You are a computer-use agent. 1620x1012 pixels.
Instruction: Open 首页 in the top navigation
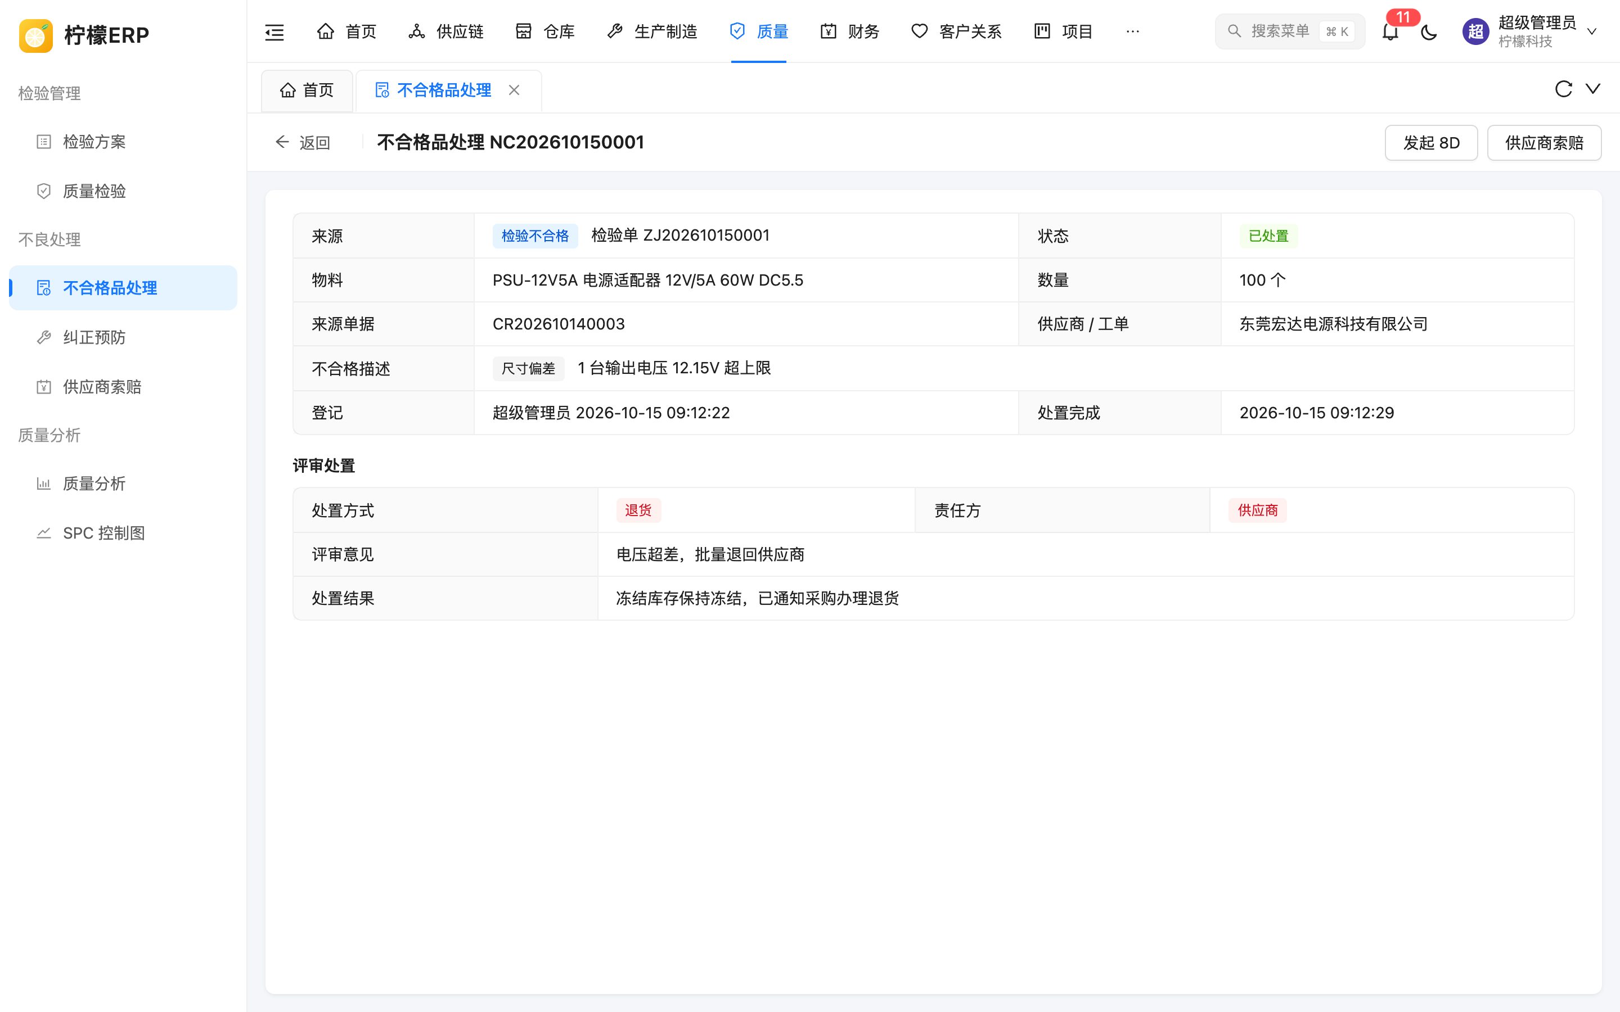(x=346, y=31)
